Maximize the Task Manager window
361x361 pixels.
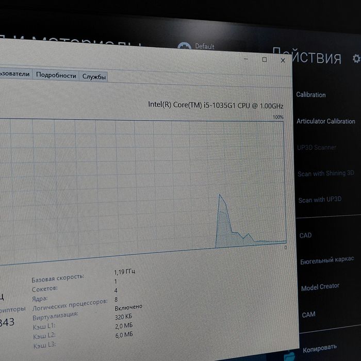click(x=265, y=60)
